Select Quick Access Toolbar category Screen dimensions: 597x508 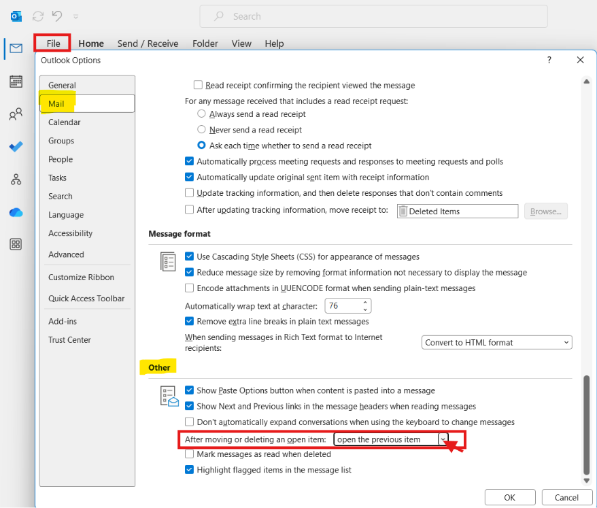(x=87, y=299)
